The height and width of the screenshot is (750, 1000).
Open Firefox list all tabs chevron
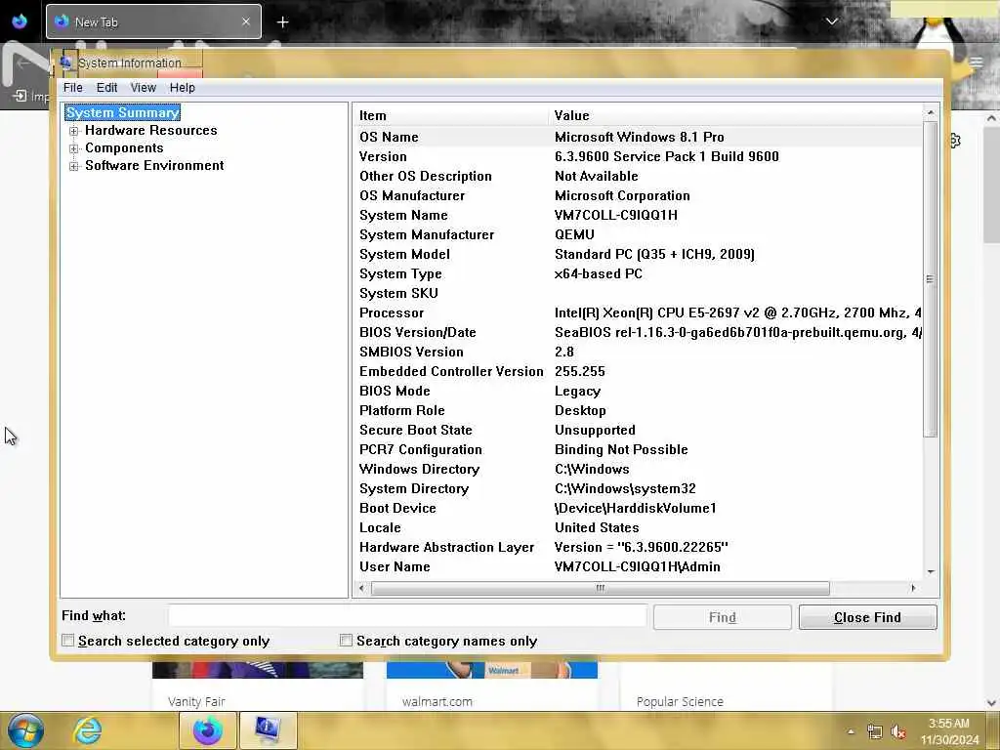click(x=832, y=21)
